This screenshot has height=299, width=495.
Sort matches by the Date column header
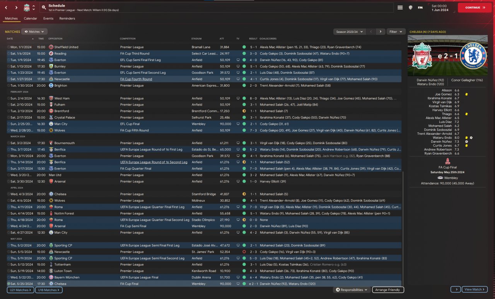point(10,39)
